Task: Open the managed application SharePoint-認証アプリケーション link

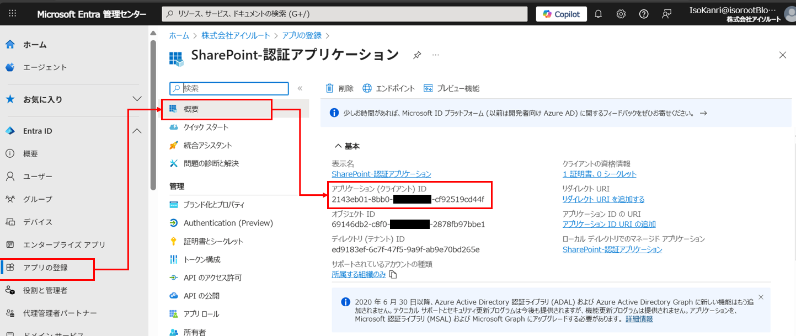Action: point(612,249)
